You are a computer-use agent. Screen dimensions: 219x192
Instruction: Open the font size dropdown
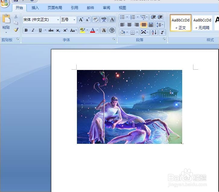tap(74, 20)
